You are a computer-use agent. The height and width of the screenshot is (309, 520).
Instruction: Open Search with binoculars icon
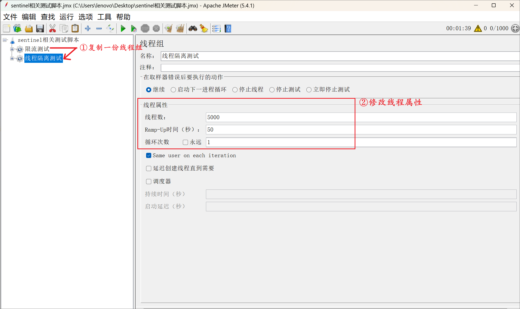pyautogui.click(x=193, y=28)
